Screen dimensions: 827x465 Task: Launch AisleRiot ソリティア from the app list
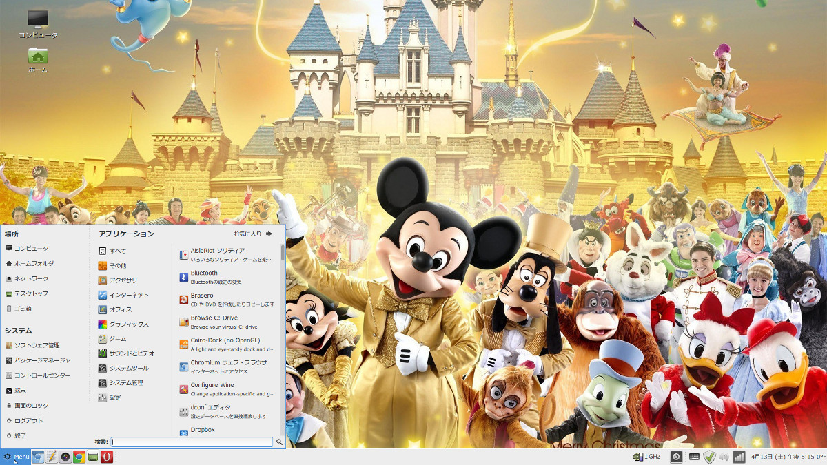pyautogui.click(x=227, y=254)
